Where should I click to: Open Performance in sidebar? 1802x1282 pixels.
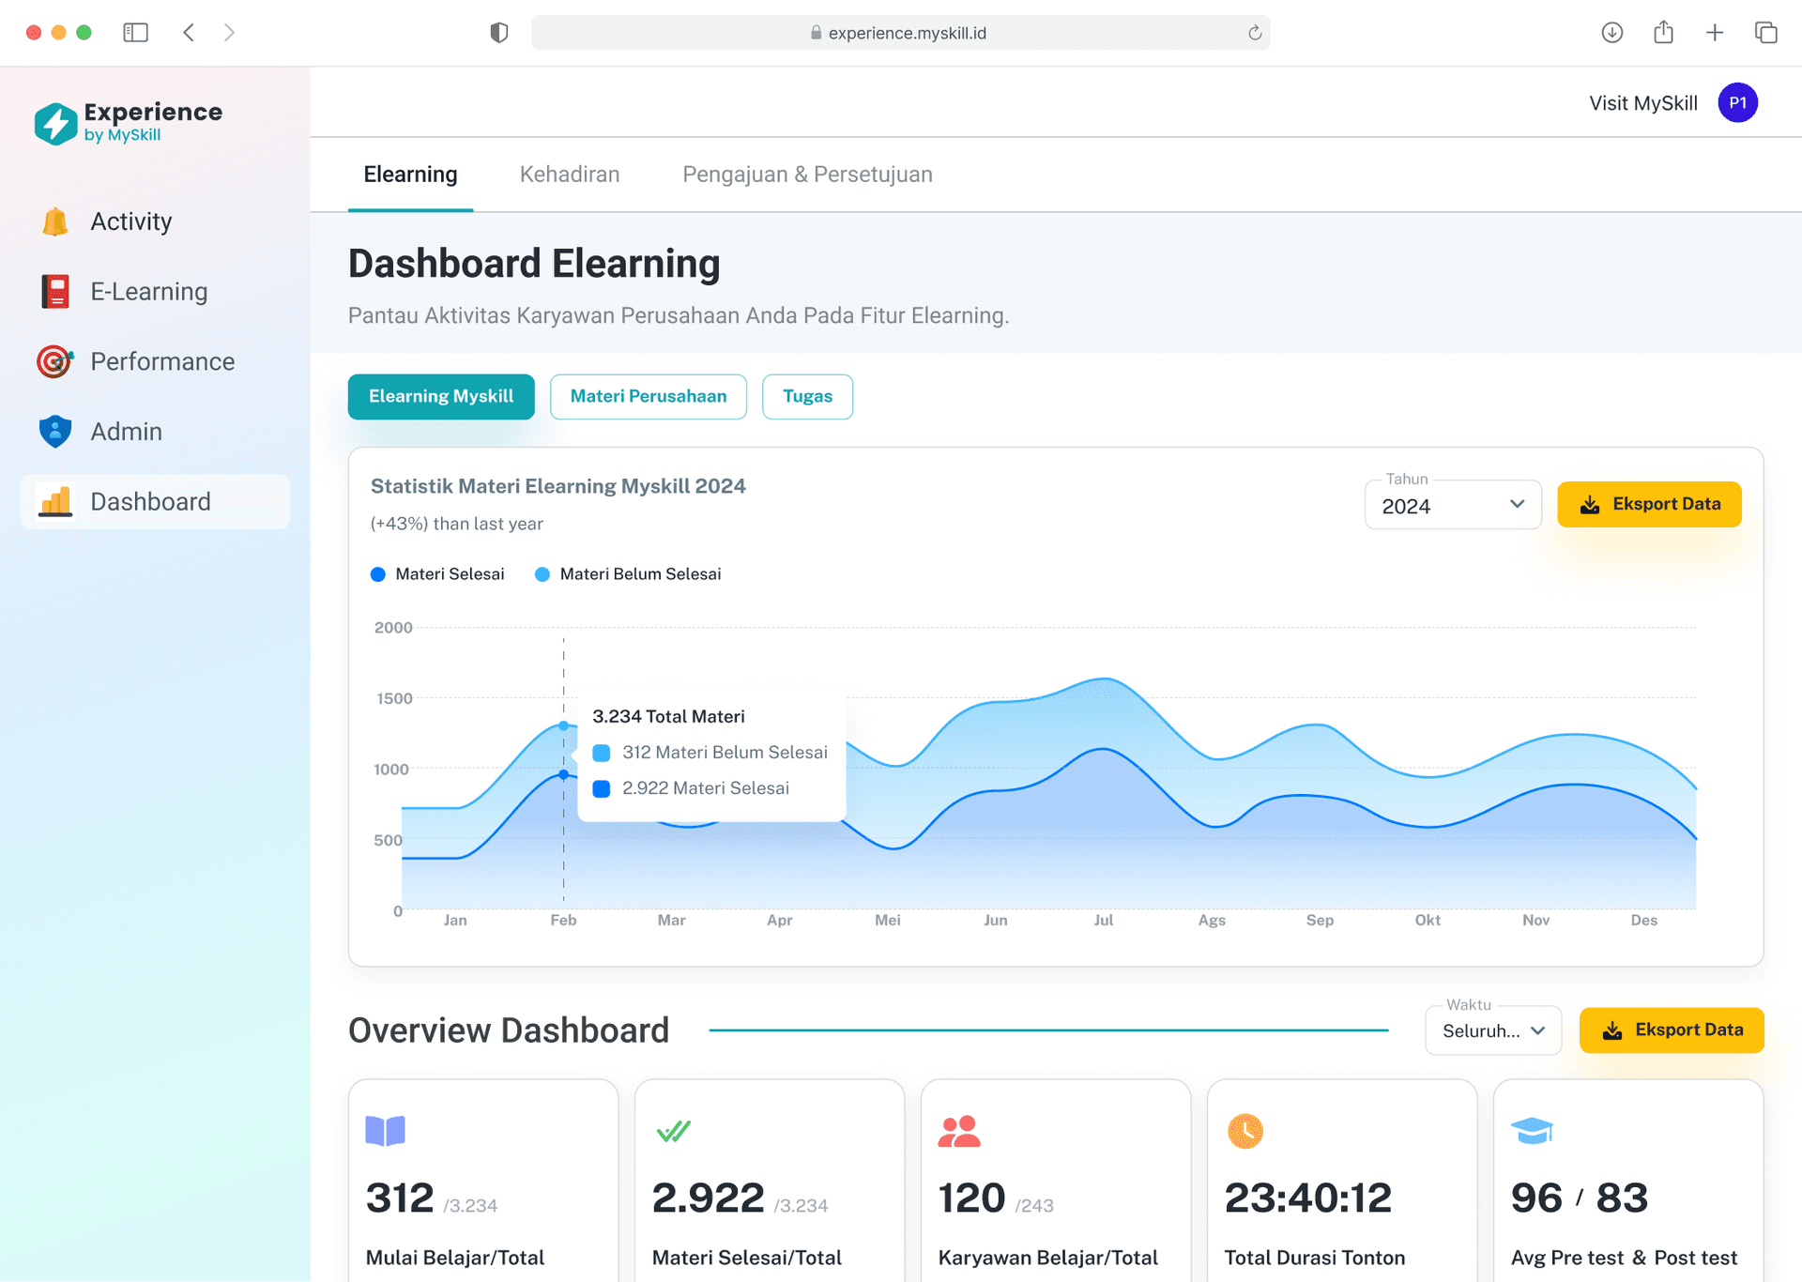click(155, 361)
